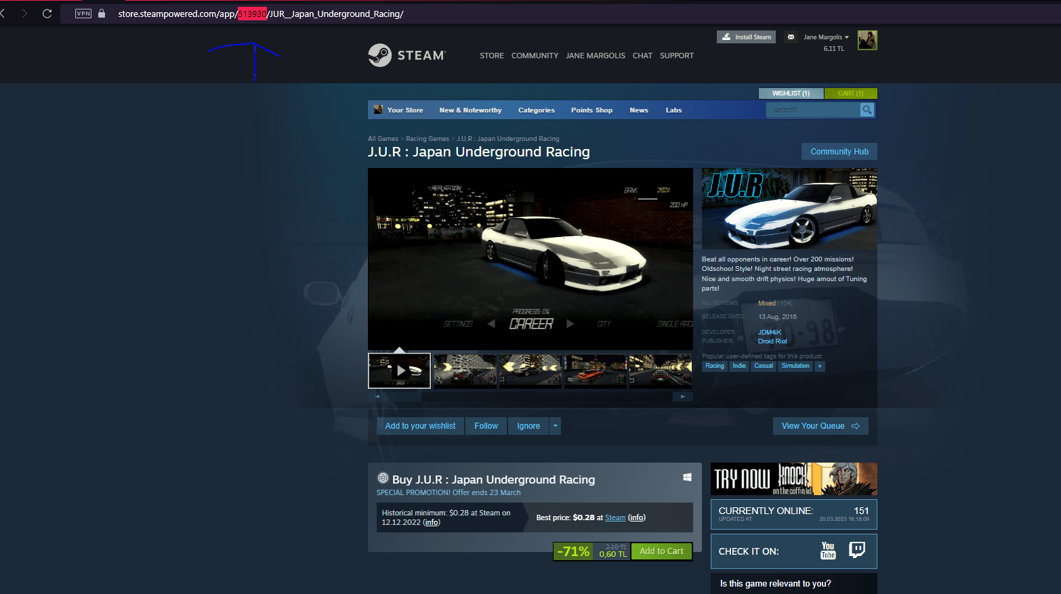Open the VPN badge in the address bar
This screenshot has height=594, width=1061.
point(83,14)
